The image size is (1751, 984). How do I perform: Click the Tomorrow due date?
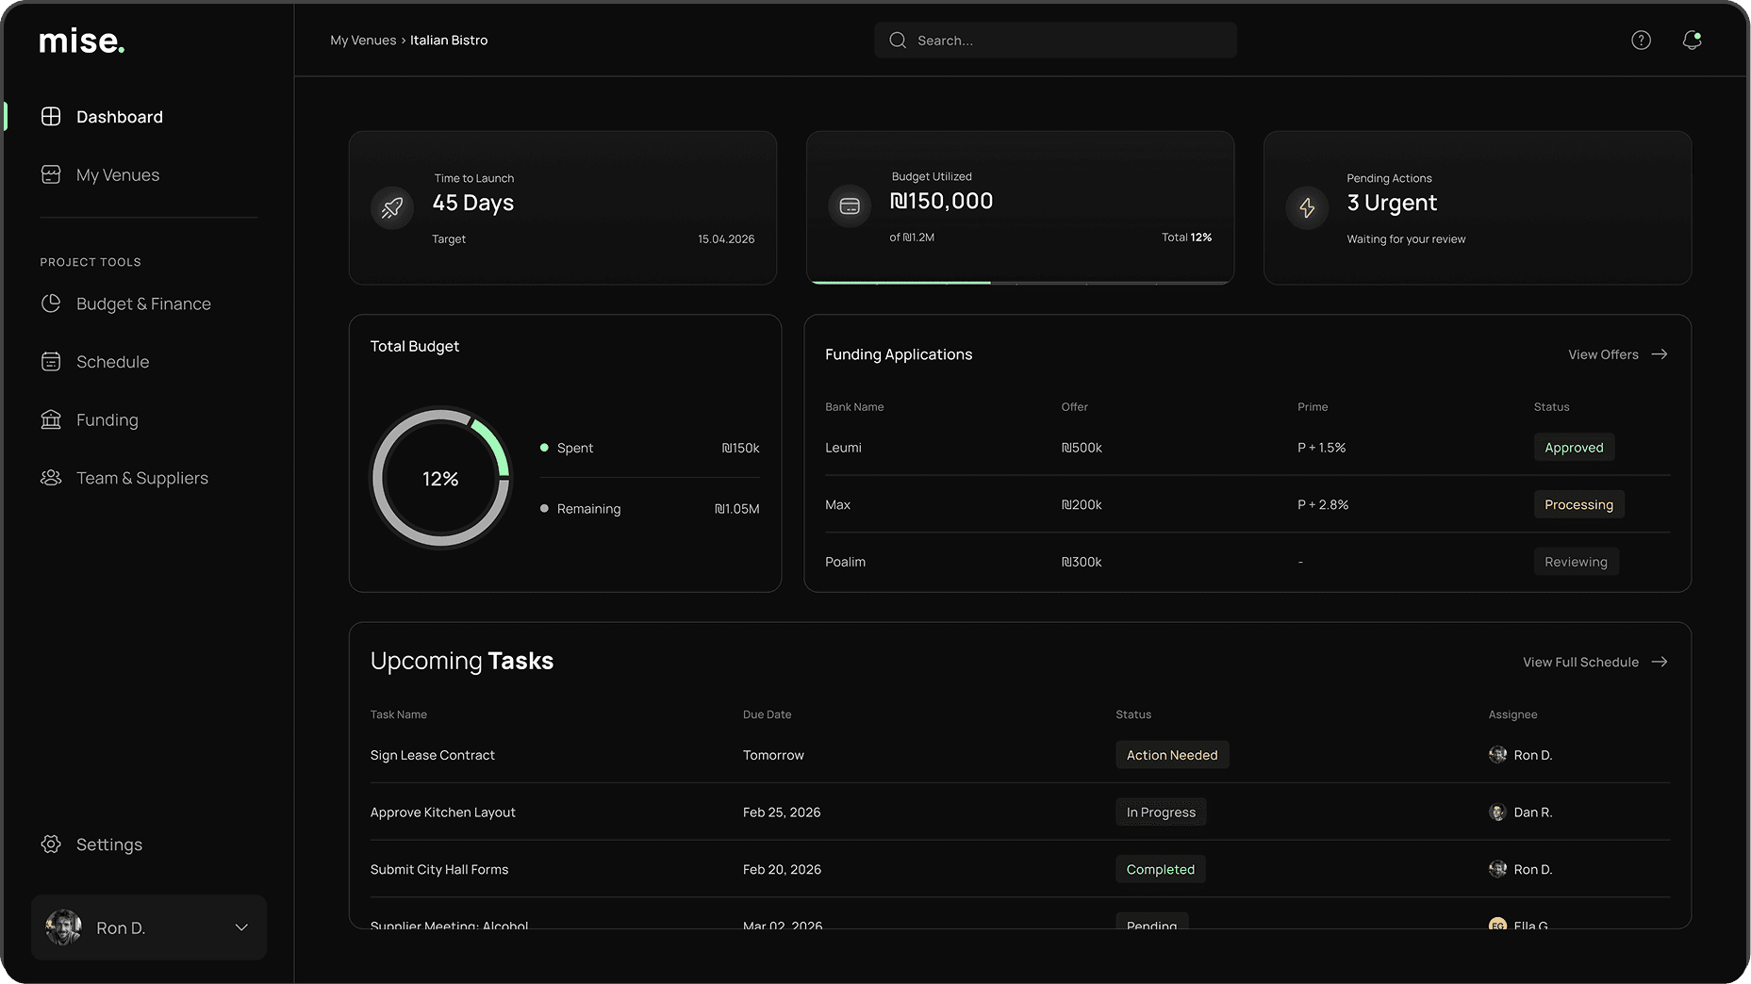pos(773,755)
